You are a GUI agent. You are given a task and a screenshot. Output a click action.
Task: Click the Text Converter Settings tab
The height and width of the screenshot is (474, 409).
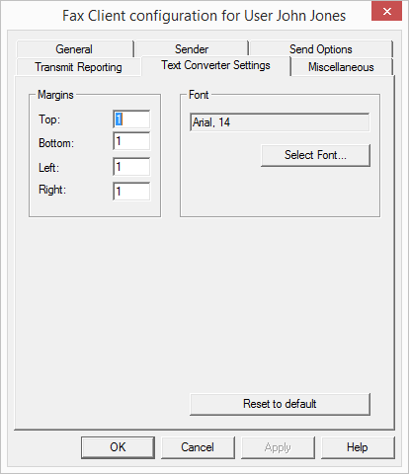[215, 65]
